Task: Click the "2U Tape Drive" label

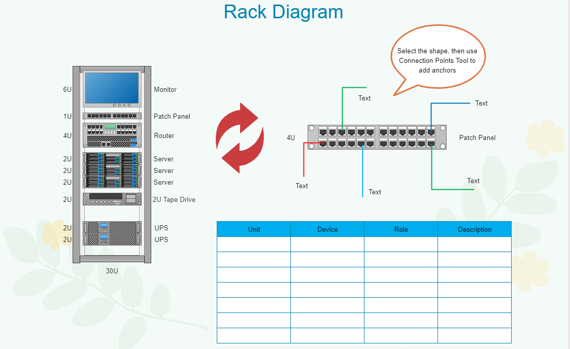Action: pos(174,199)
